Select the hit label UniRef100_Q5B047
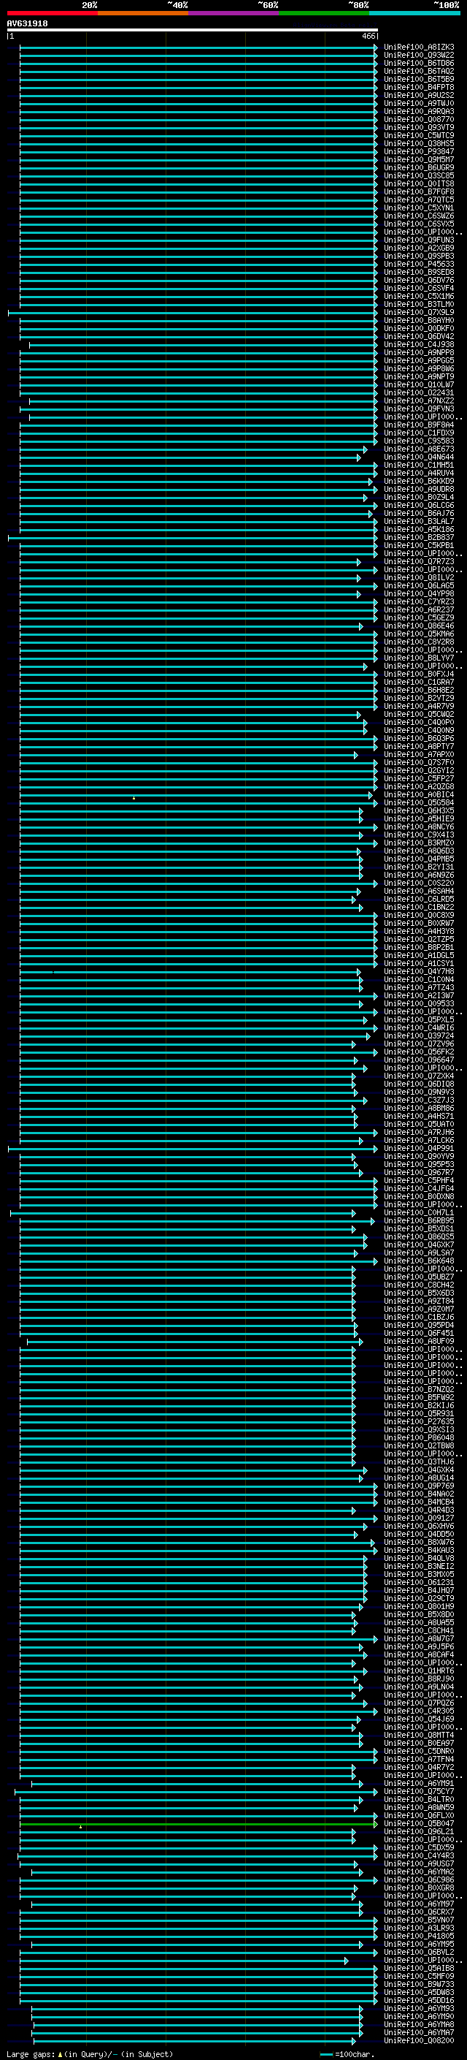The width and height of the screenshot is (467, 2060). tap(419, 1823)
